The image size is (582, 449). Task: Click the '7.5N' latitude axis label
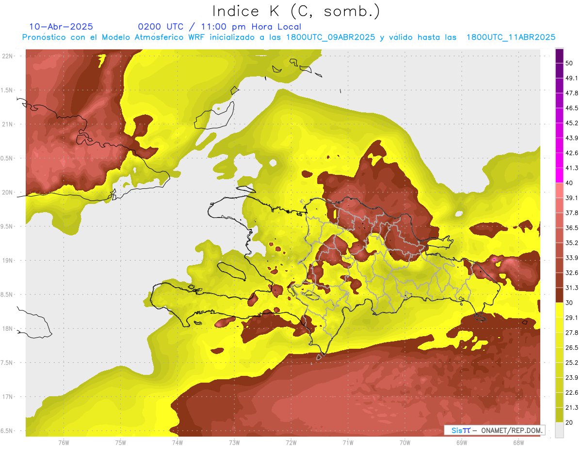pos(7,362)
